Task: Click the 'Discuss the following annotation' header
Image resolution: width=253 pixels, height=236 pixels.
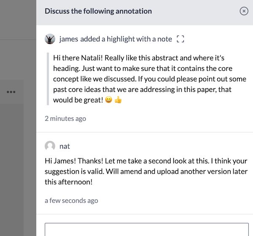Action: 98,11
